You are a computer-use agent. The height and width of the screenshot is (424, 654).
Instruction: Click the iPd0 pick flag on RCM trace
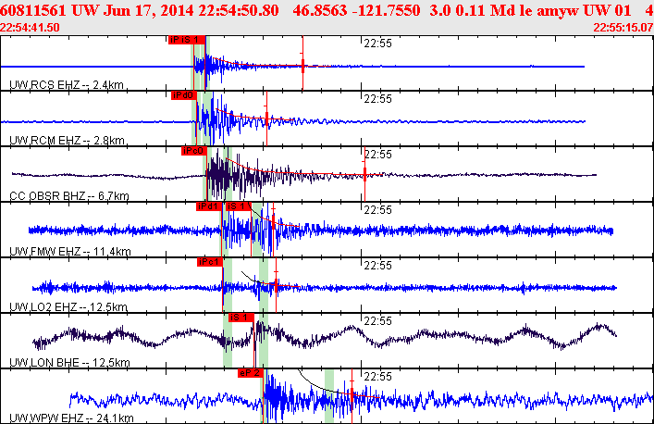(x=183, y=95)
